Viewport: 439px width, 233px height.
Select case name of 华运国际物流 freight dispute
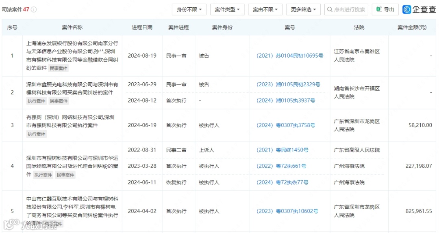pos(72,166)
